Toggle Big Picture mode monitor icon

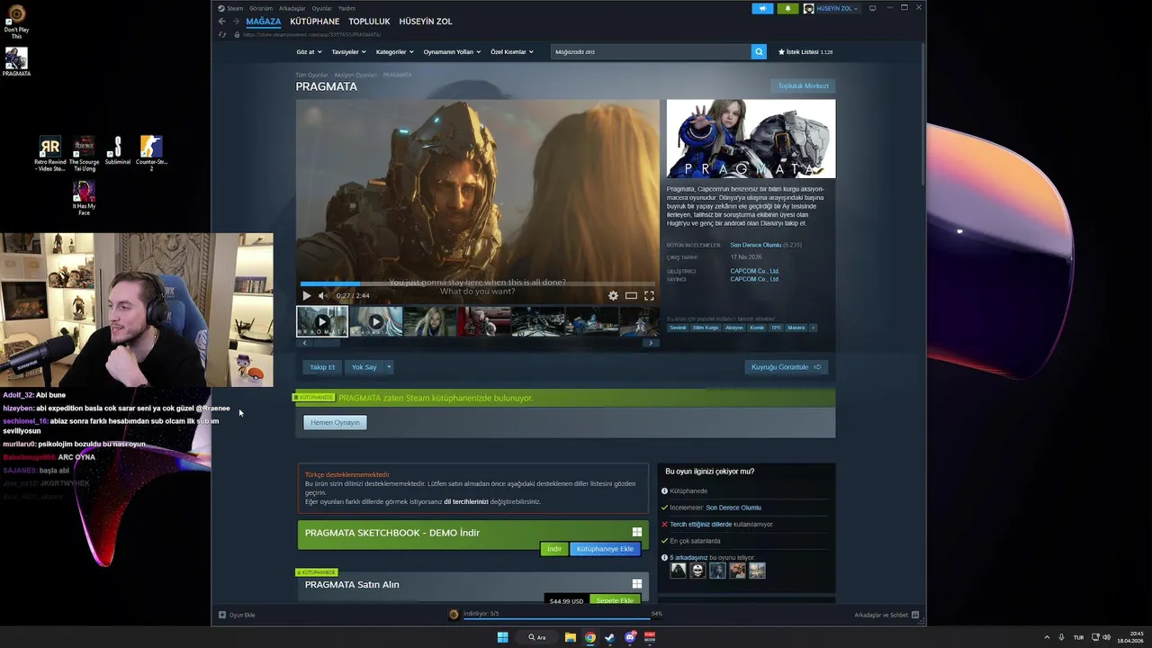[872, 8]
